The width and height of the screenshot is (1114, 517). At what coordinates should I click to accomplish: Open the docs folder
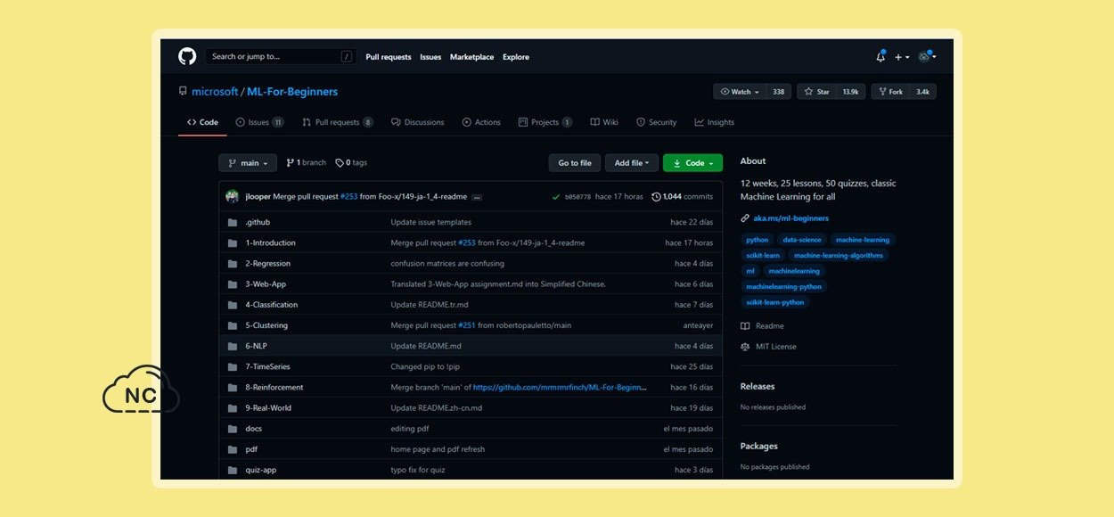253,429
